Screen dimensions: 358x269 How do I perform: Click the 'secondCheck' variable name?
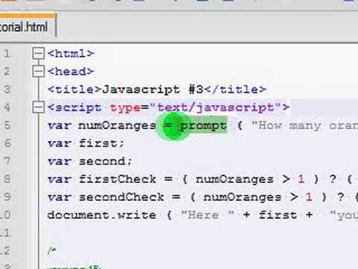pyautogui.click(x=122, y=197)
